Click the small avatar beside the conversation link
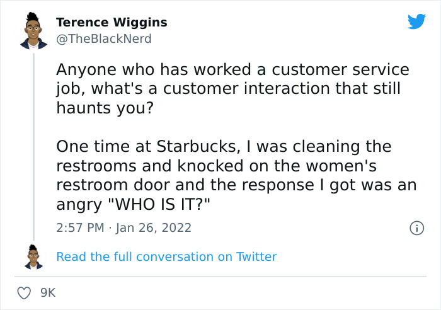 pyautogui.click(x=34, y=256)
